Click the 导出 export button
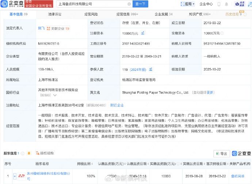This screenshot has width=252, height=184. (x=221, y=153)
